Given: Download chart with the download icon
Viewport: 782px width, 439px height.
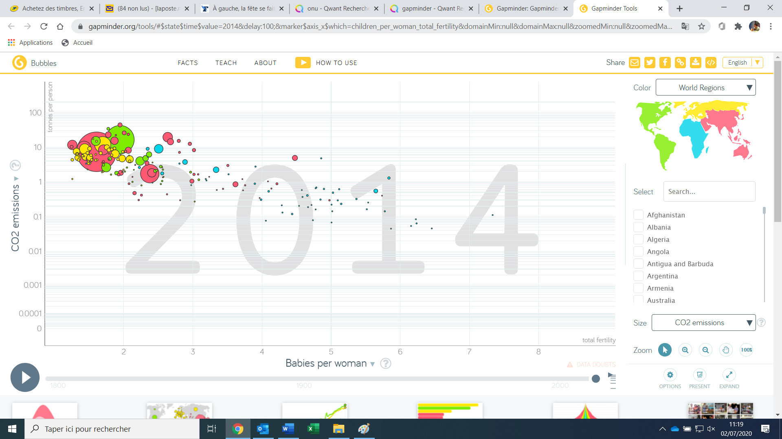Looking at the screenshot, I should click(696, 63).
